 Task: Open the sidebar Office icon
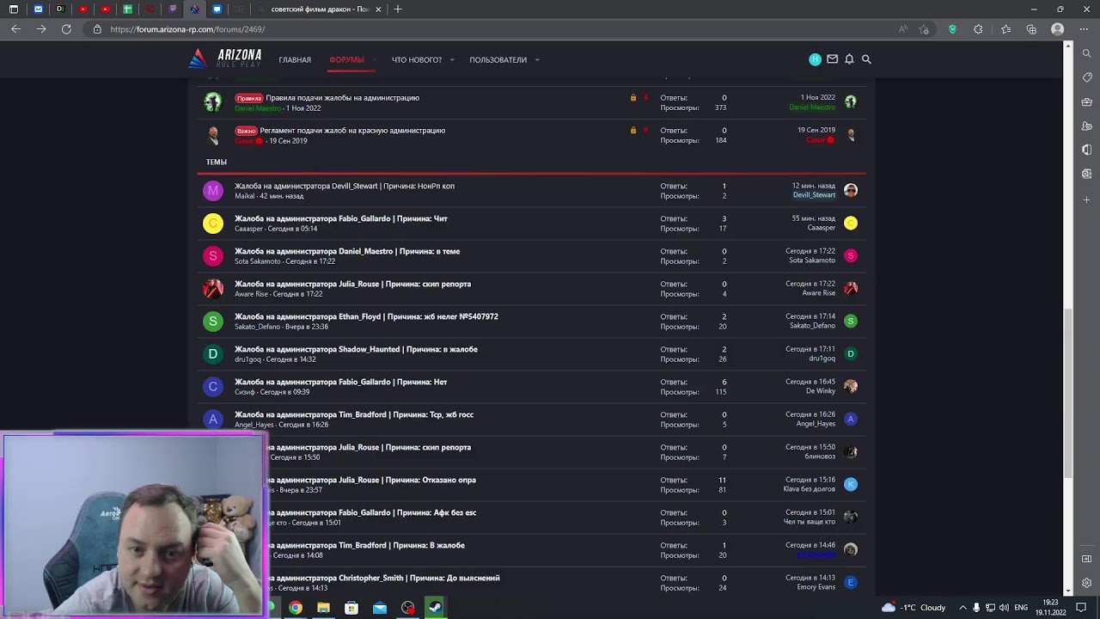pyautogui.click(x=1087, y=150)
